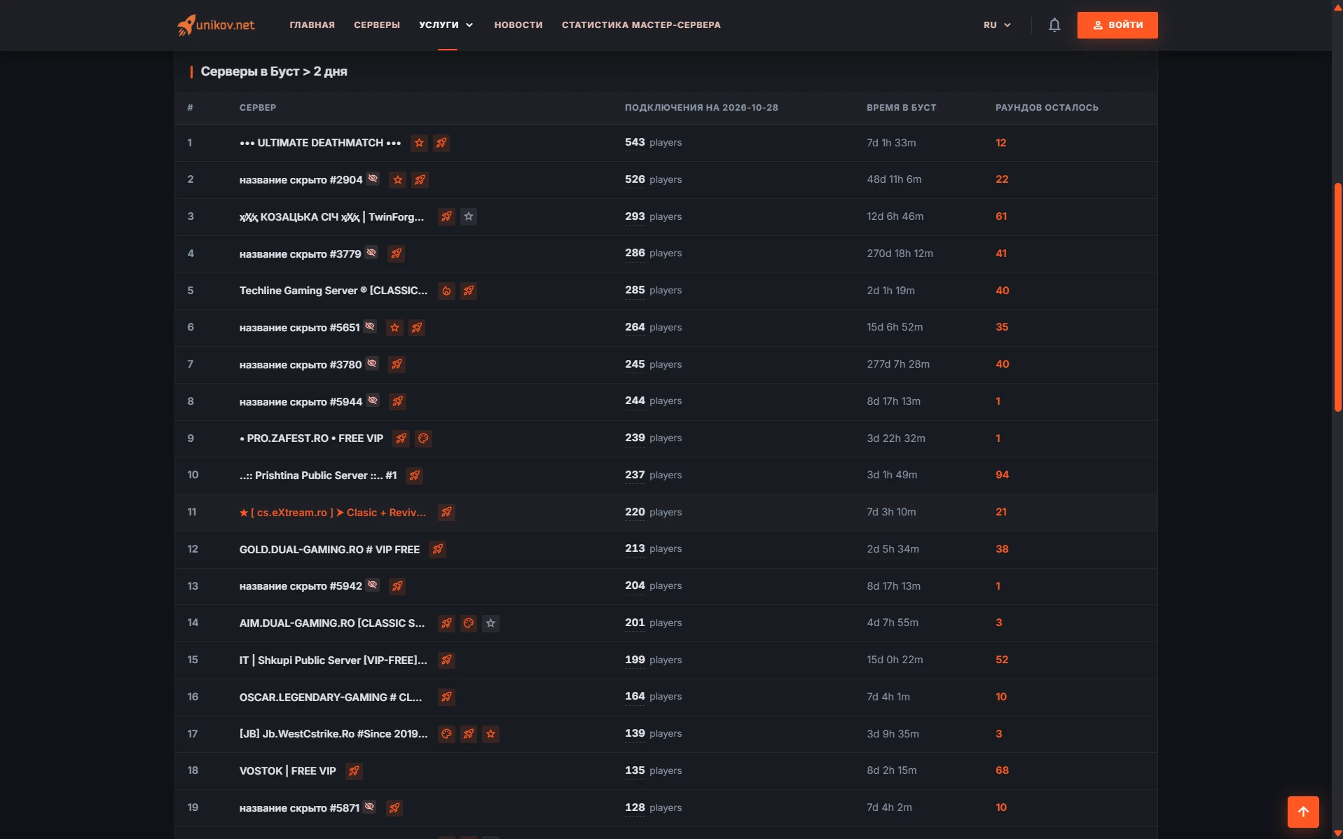Image resolution: width=1343 pixels, height=839 pixels.
Task: Click hidden-eye icon next to название скрыто #3780
Action: click(x=372, y=363)
